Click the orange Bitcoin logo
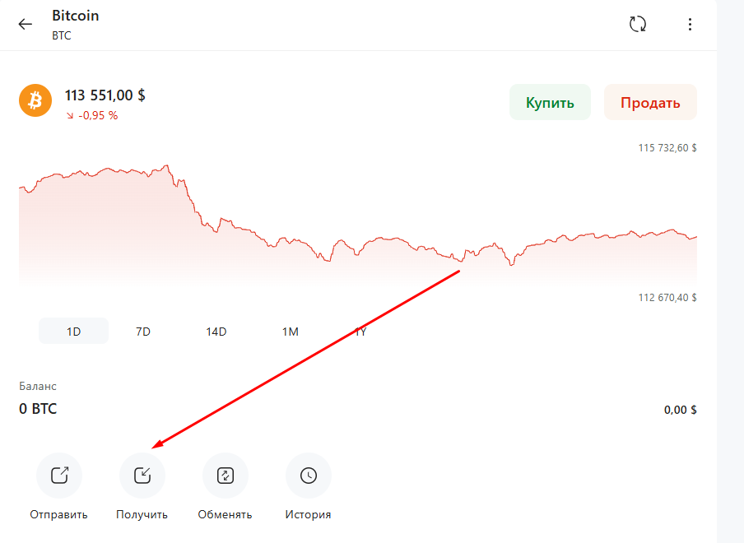 (35, 100)
